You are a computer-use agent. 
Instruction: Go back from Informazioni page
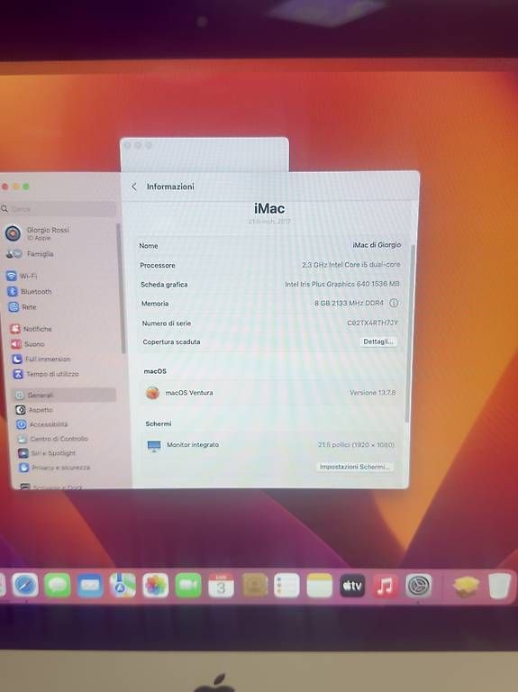134,187
